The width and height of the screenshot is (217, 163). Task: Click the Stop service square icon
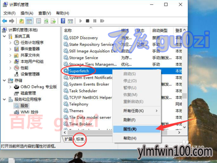(x=88, y=21)
